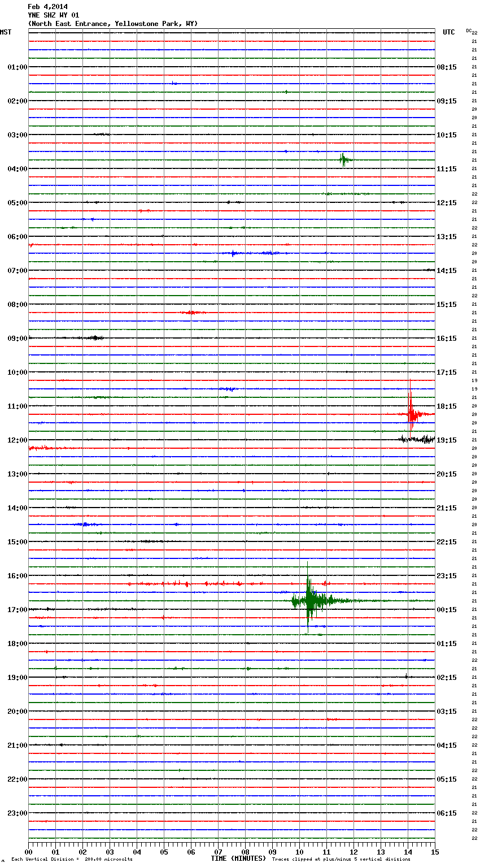
Task: Select the "14:00" MST row label
Action: point(18,508)
